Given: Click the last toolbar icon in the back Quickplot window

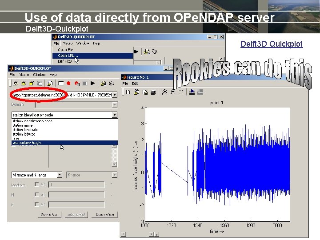Looking at the screenshot, I should tap(155, 52).
